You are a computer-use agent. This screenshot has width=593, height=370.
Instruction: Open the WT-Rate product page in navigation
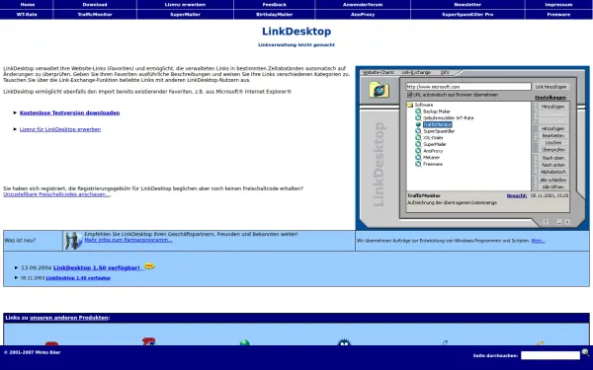click(x=27, y=15)
